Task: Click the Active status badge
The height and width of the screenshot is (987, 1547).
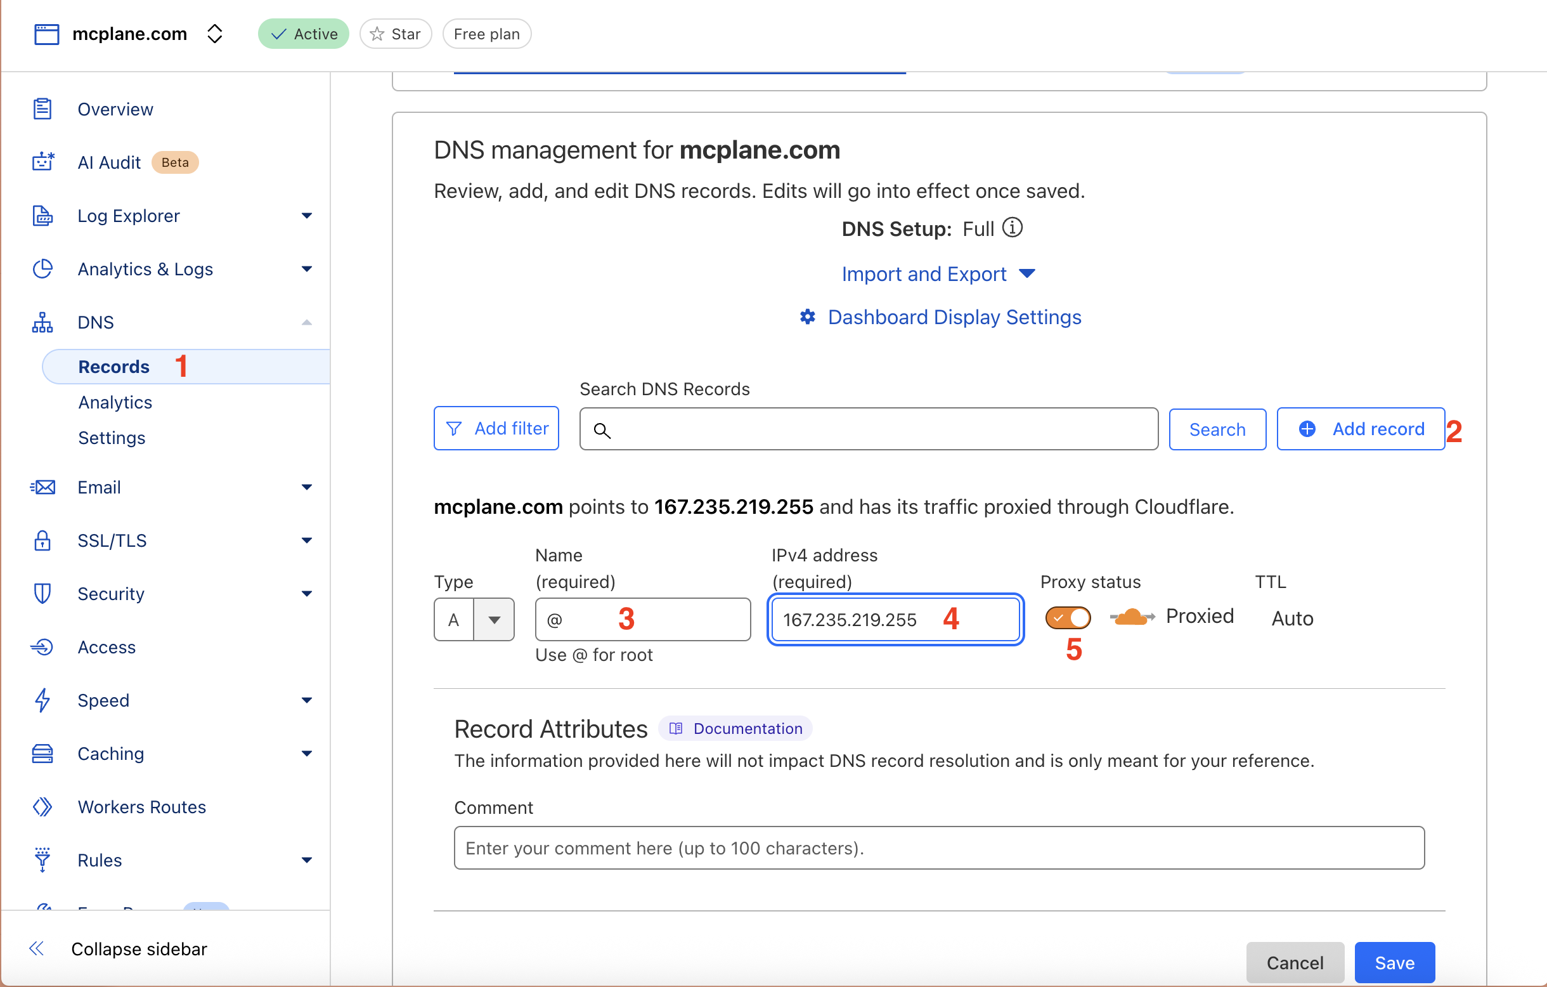Action: (x=303, y=34)
